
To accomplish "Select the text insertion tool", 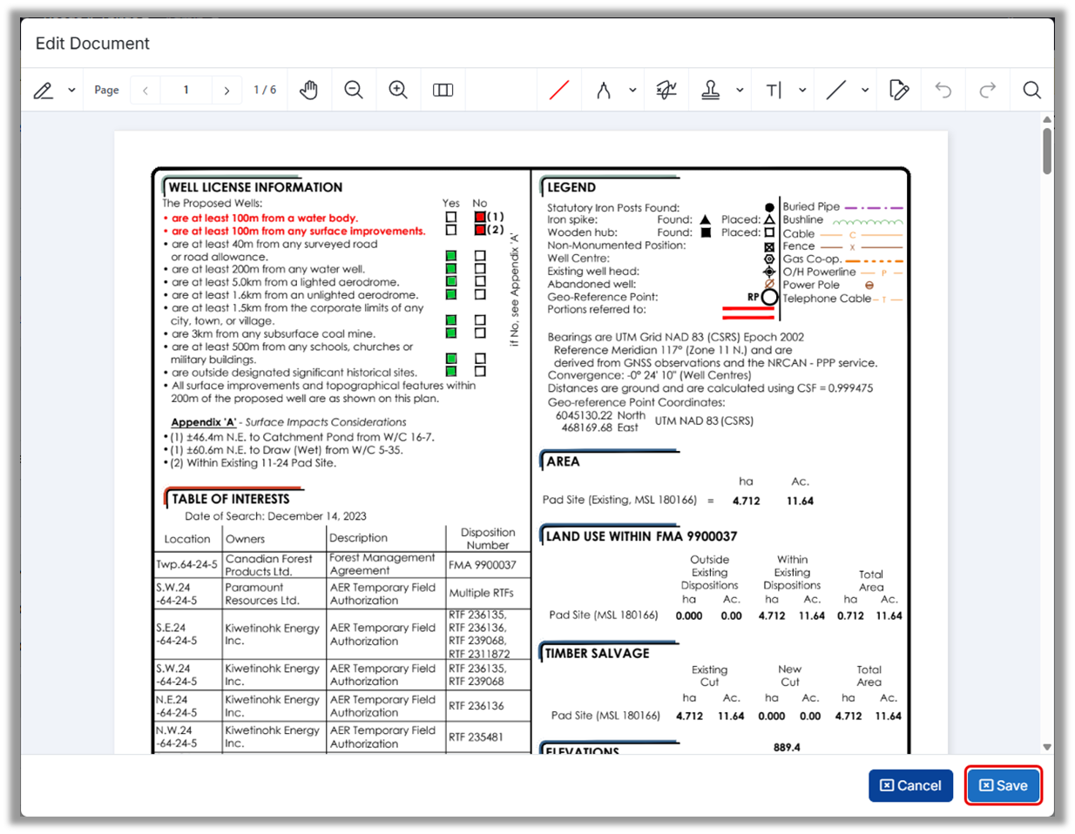I will tap(774, 90).
